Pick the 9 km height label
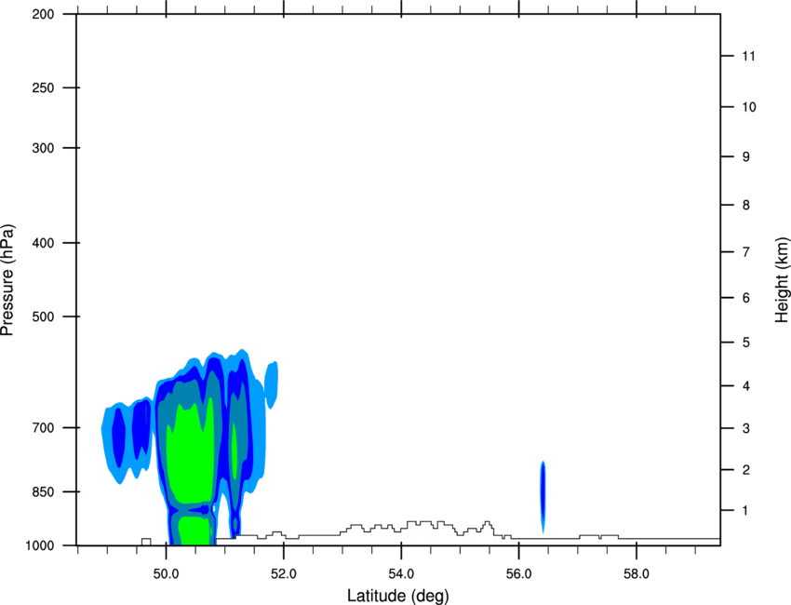Viewport: 791px width, 605px height. (x=746, y=157)
